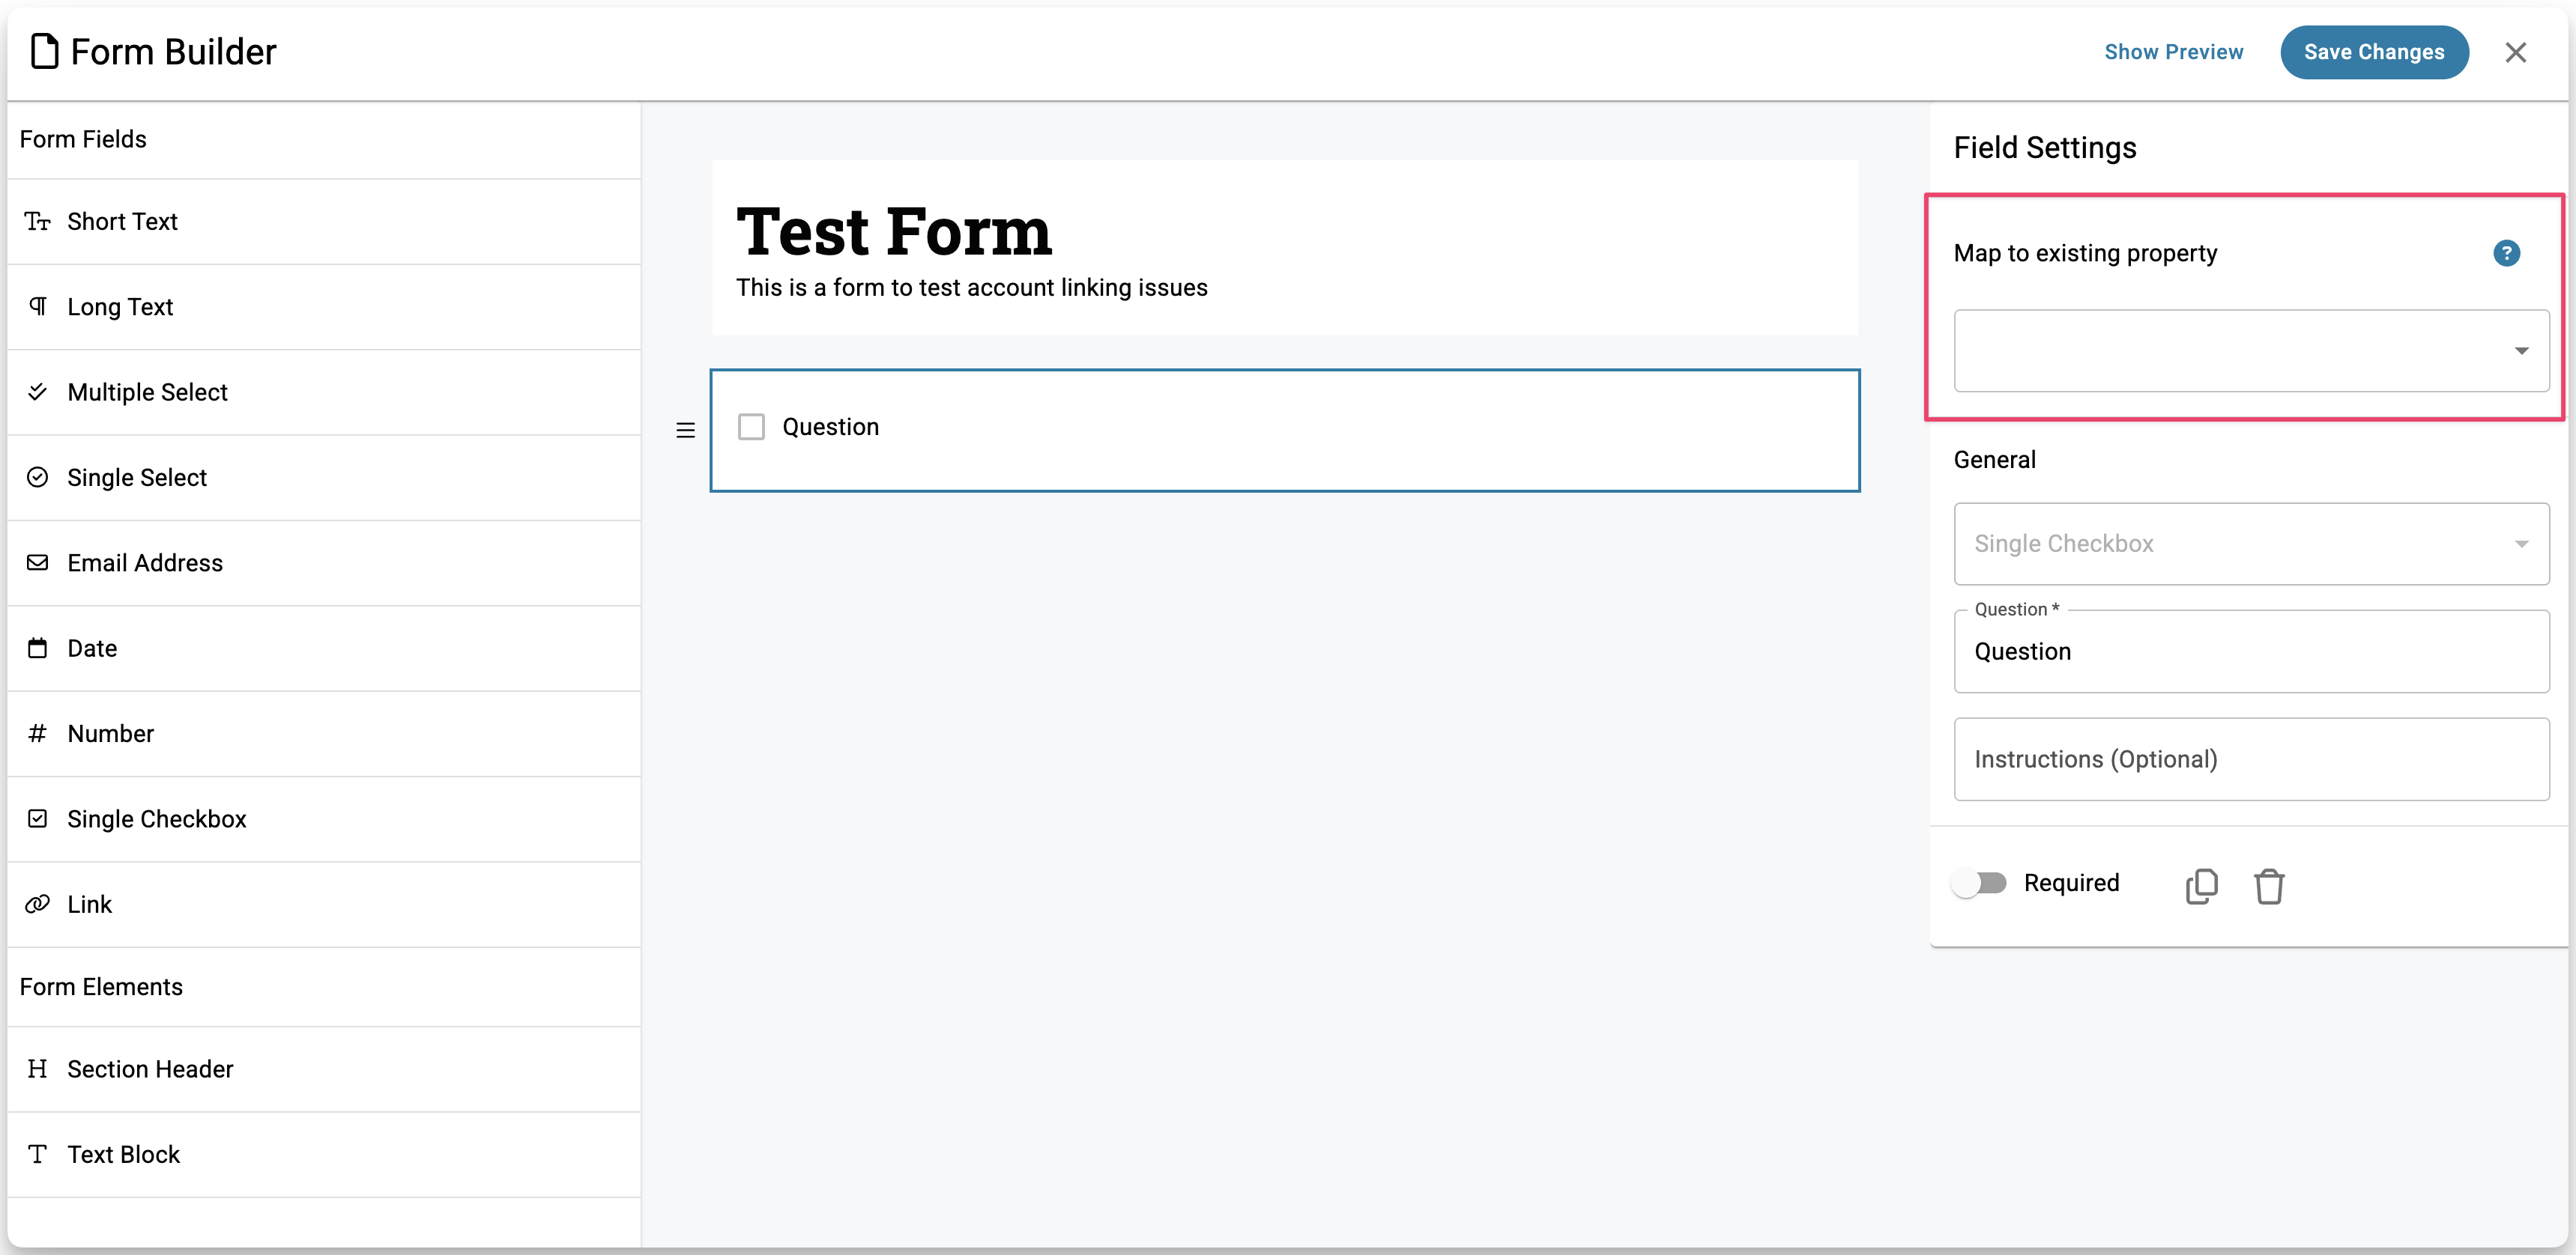The image size is (2576, 1255).
Task: Click the drag handle beside Question field
Action: (685, 431)
